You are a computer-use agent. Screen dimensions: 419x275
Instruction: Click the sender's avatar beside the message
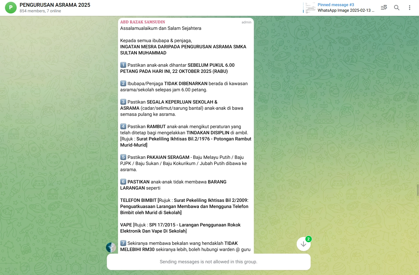[111, 247]
